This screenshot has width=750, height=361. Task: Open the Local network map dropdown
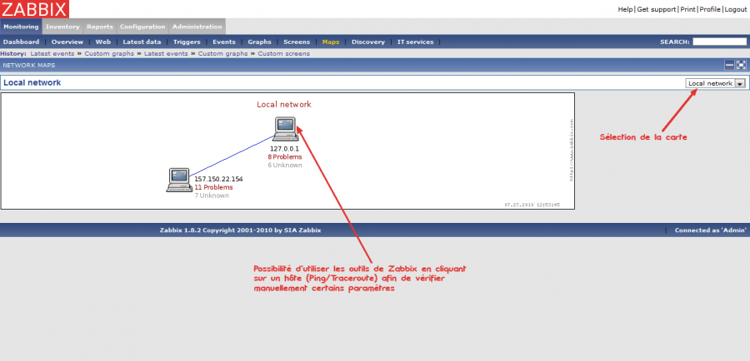(x=716, y=83)
